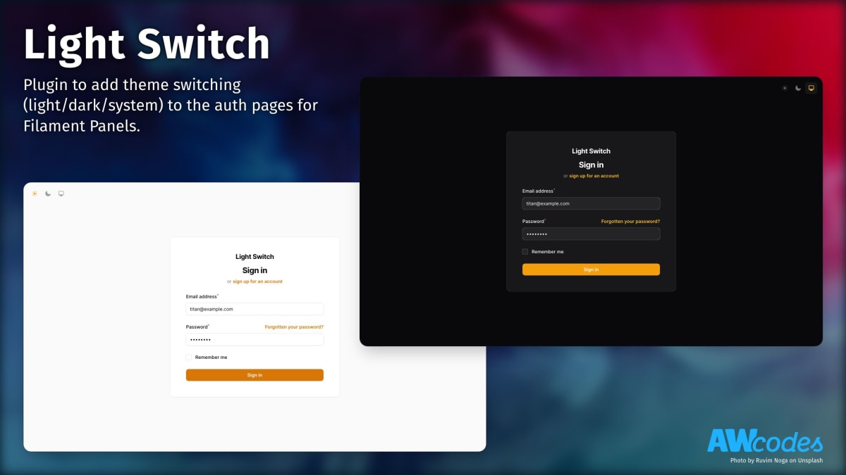The height and width of the screenshot is (475, 846).
Task: Click the AWcodes logo
Action: click(765, 441)
